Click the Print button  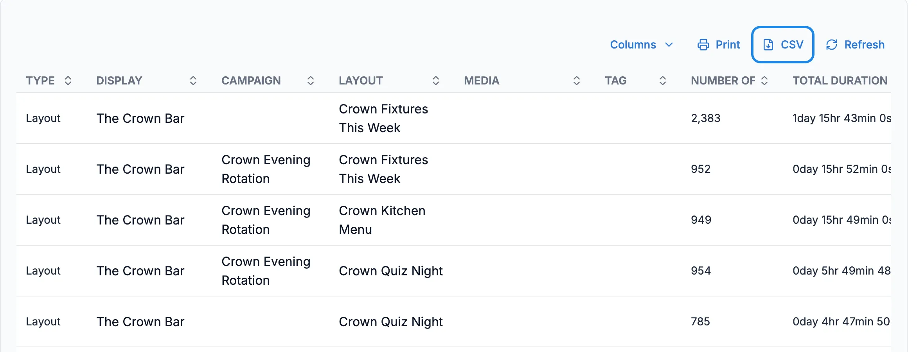(x=719, y=45)
